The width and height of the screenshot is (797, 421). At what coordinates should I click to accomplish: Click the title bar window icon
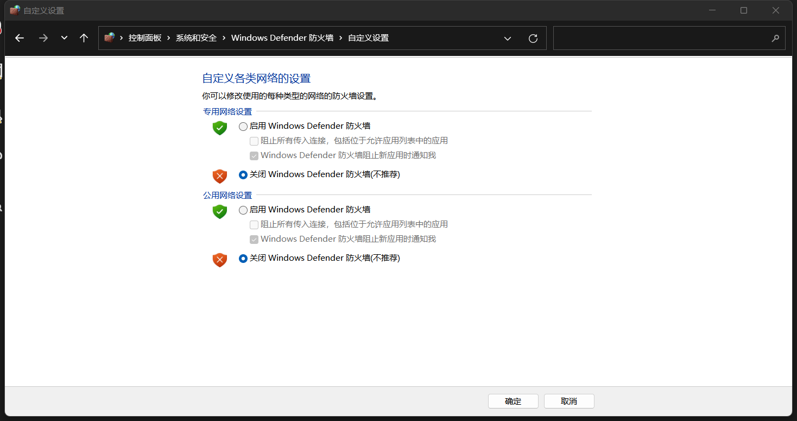(x=15, y=10)
